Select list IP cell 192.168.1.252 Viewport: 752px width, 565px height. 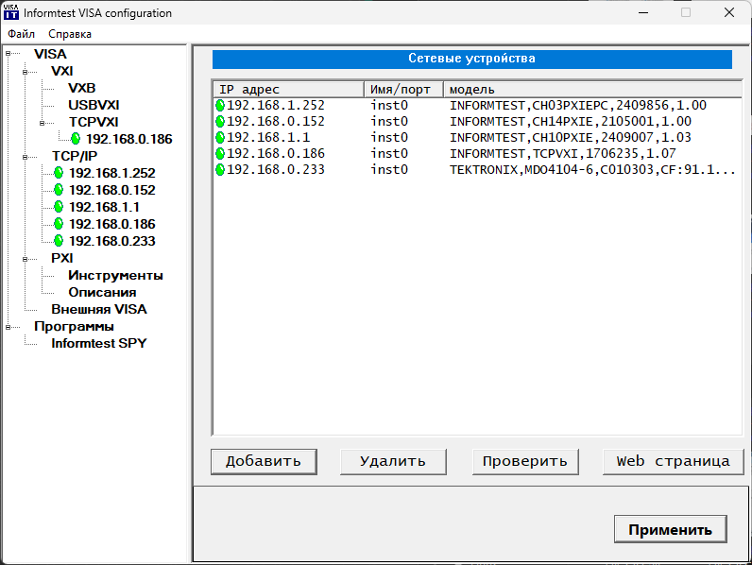pos(276,106)
